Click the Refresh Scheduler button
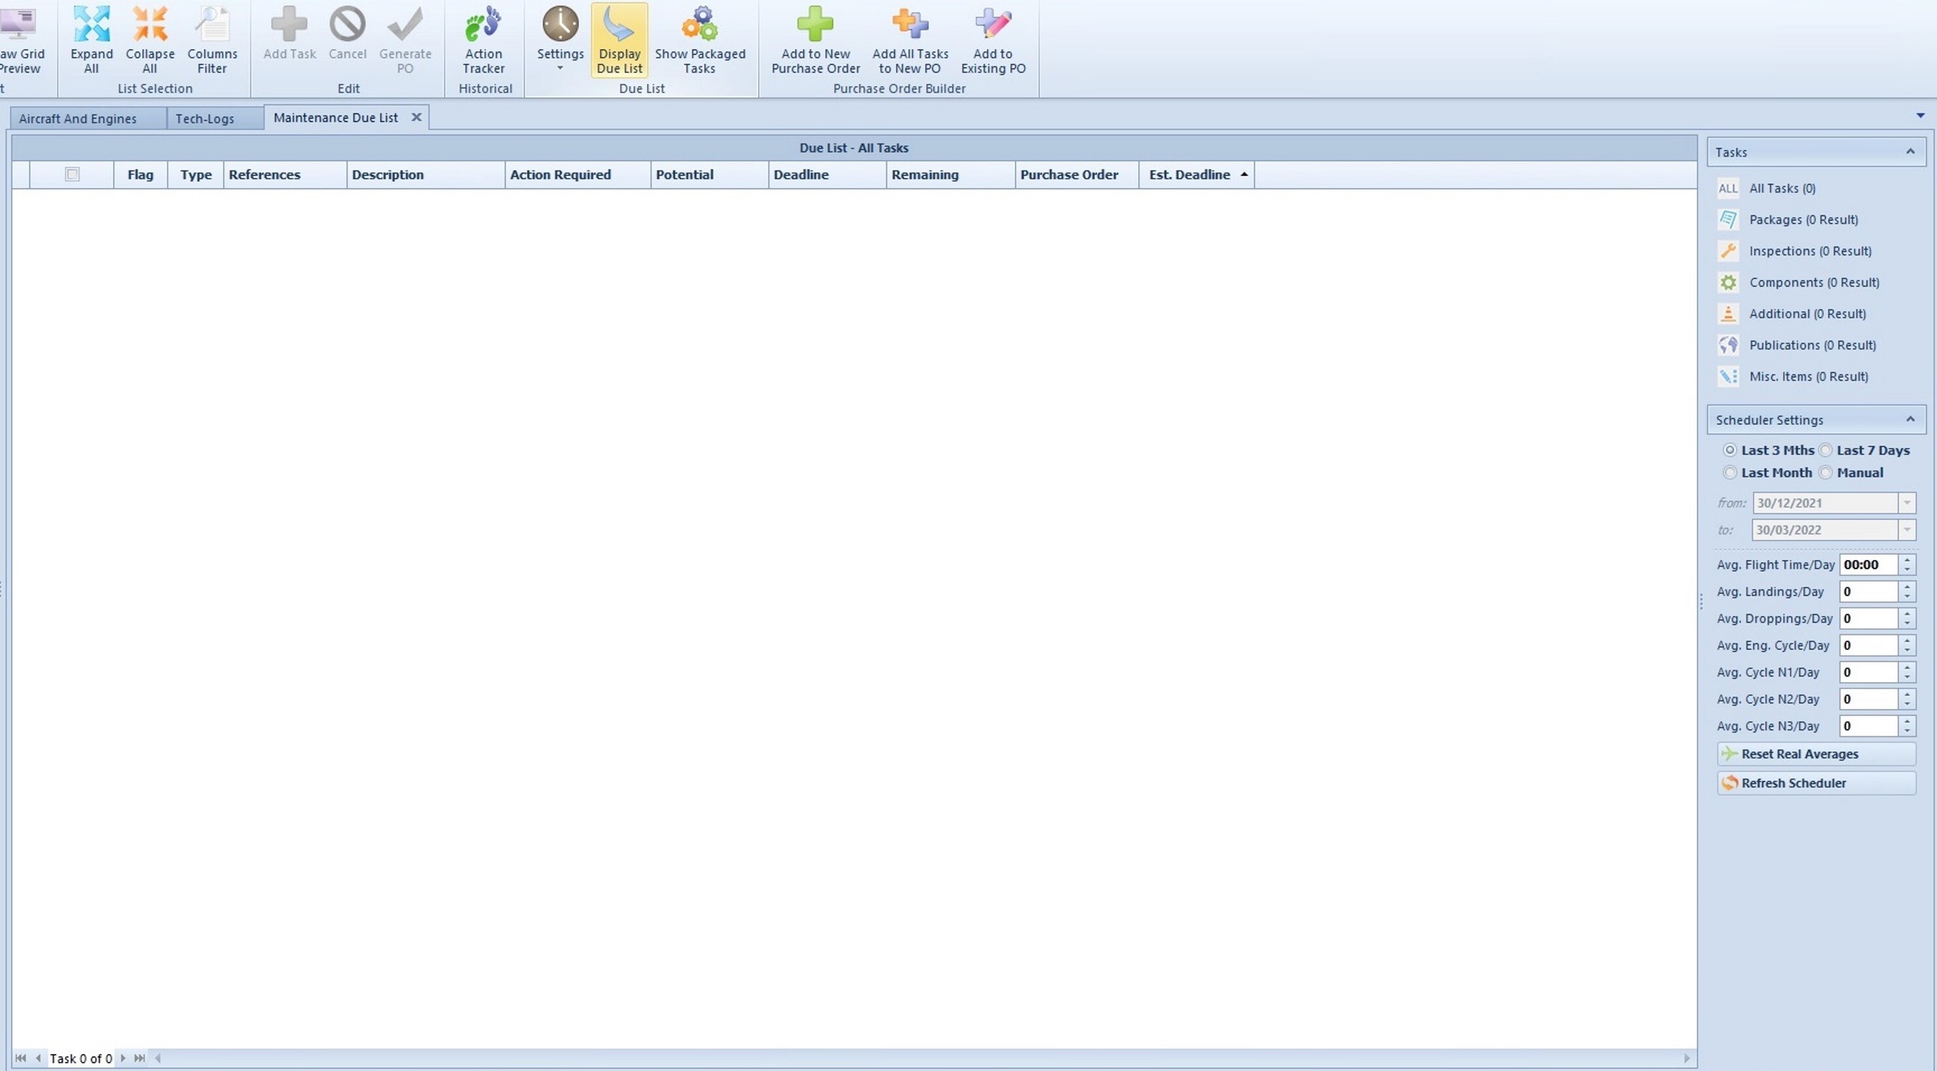1937x1071 pixels. pyautogui.click(x=1815, y=783)
